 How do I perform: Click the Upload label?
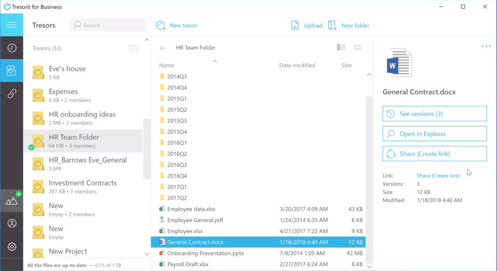313,25
